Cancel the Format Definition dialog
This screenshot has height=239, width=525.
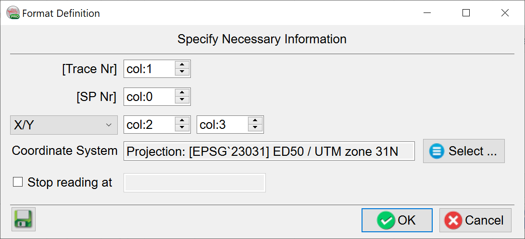click(475, 220)
